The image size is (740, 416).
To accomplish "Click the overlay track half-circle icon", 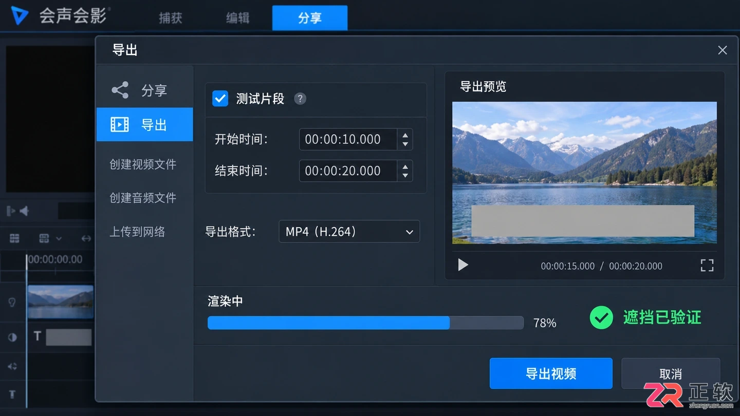I will point(12,337).
